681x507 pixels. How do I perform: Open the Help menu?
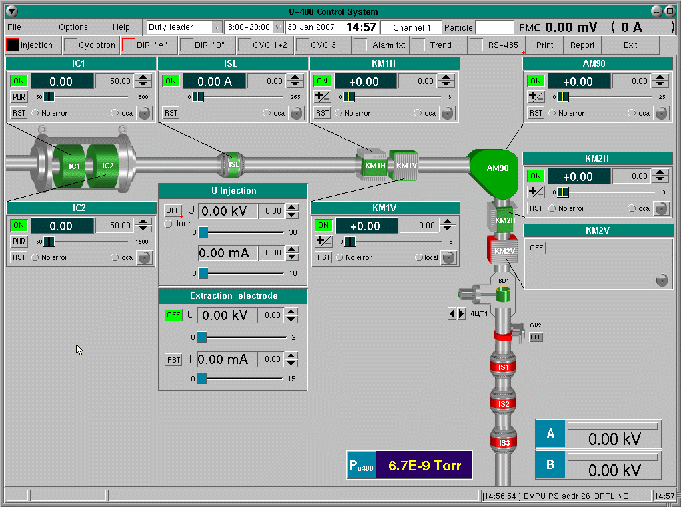click(x=121, y=27)
